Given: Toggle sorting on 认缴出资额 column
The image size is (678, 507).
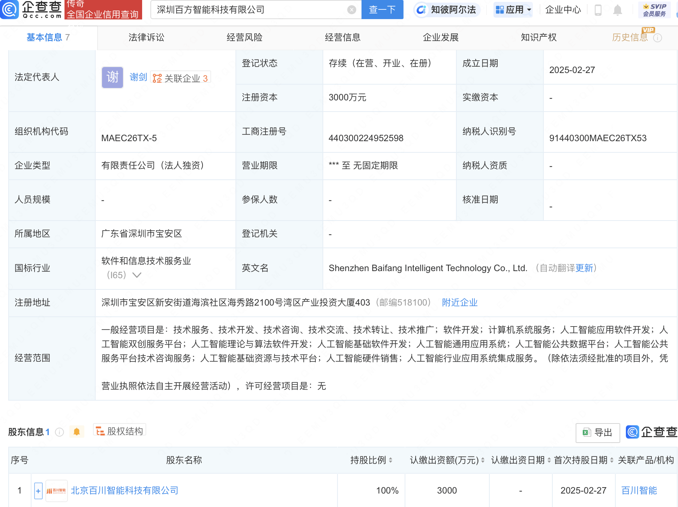Looking at the screenshot, I should pyautogui.click(x=483, y=460).
